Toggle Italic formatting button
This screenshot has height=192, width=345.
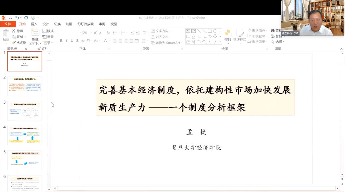67,41
